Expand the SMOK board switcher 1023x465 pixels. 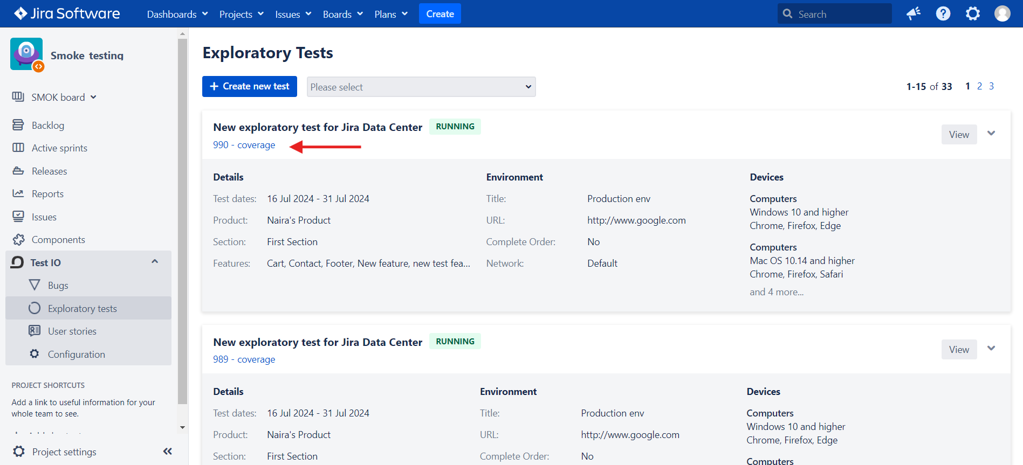pyautogui.click(x=64, y=97)
